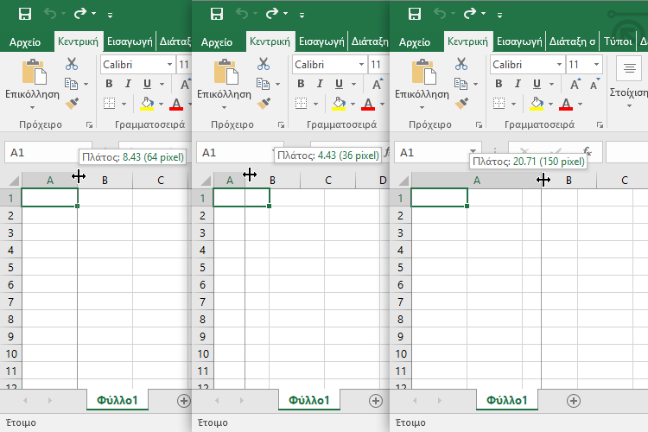
Task: Open the Name Box dropdown arrow in right window
Action: (x=473, y=150)
